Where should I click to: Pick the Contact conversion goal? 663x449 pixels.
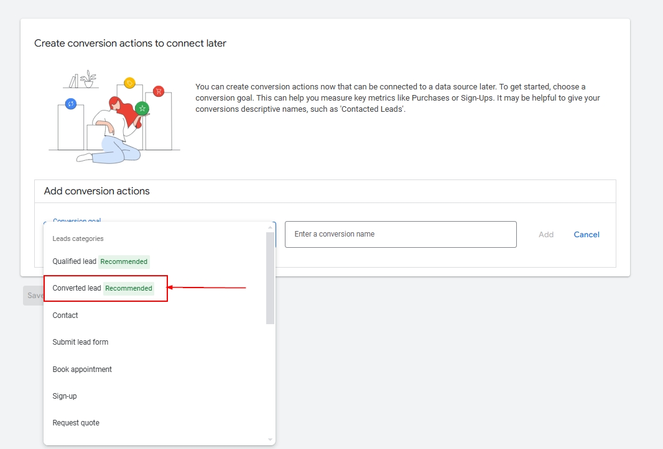pyautogui.click(x=65, y=315)
